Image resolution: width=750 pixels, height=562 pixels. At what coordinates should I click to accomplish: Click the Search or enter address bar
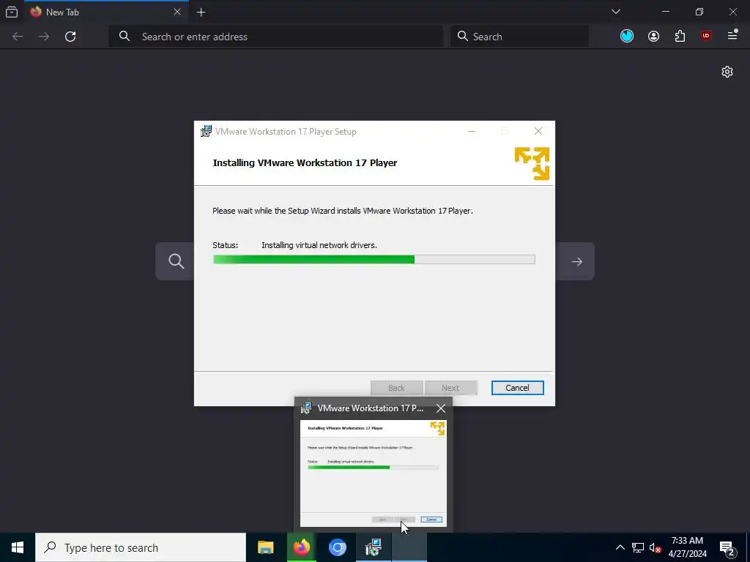(276, 37)
